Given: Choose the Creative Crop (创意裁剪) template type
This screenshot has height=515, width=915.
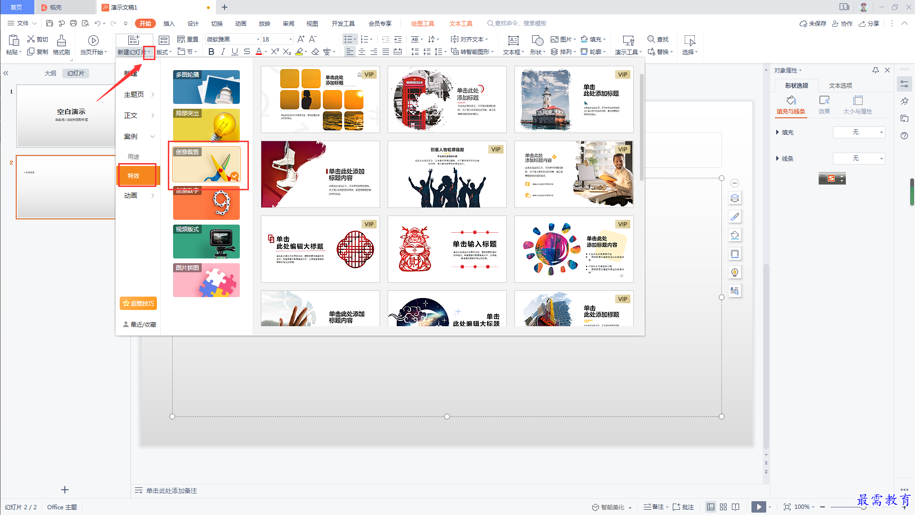Looking at the screenshot, I should coord(206,165).
